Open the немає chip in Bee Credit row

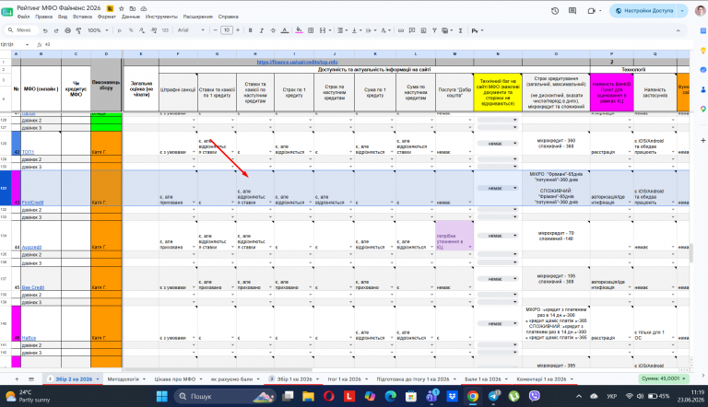pyautogui.click(x=497, y=279)
